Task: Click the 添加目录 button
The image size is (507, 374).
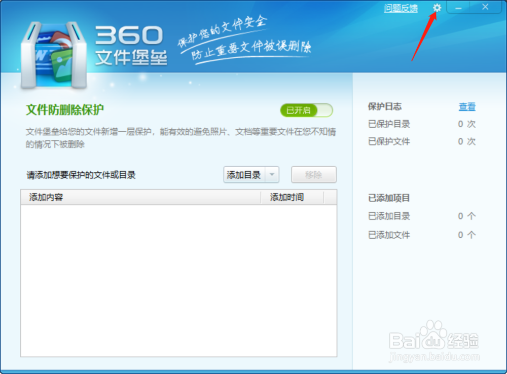Action: pos(244,175)
